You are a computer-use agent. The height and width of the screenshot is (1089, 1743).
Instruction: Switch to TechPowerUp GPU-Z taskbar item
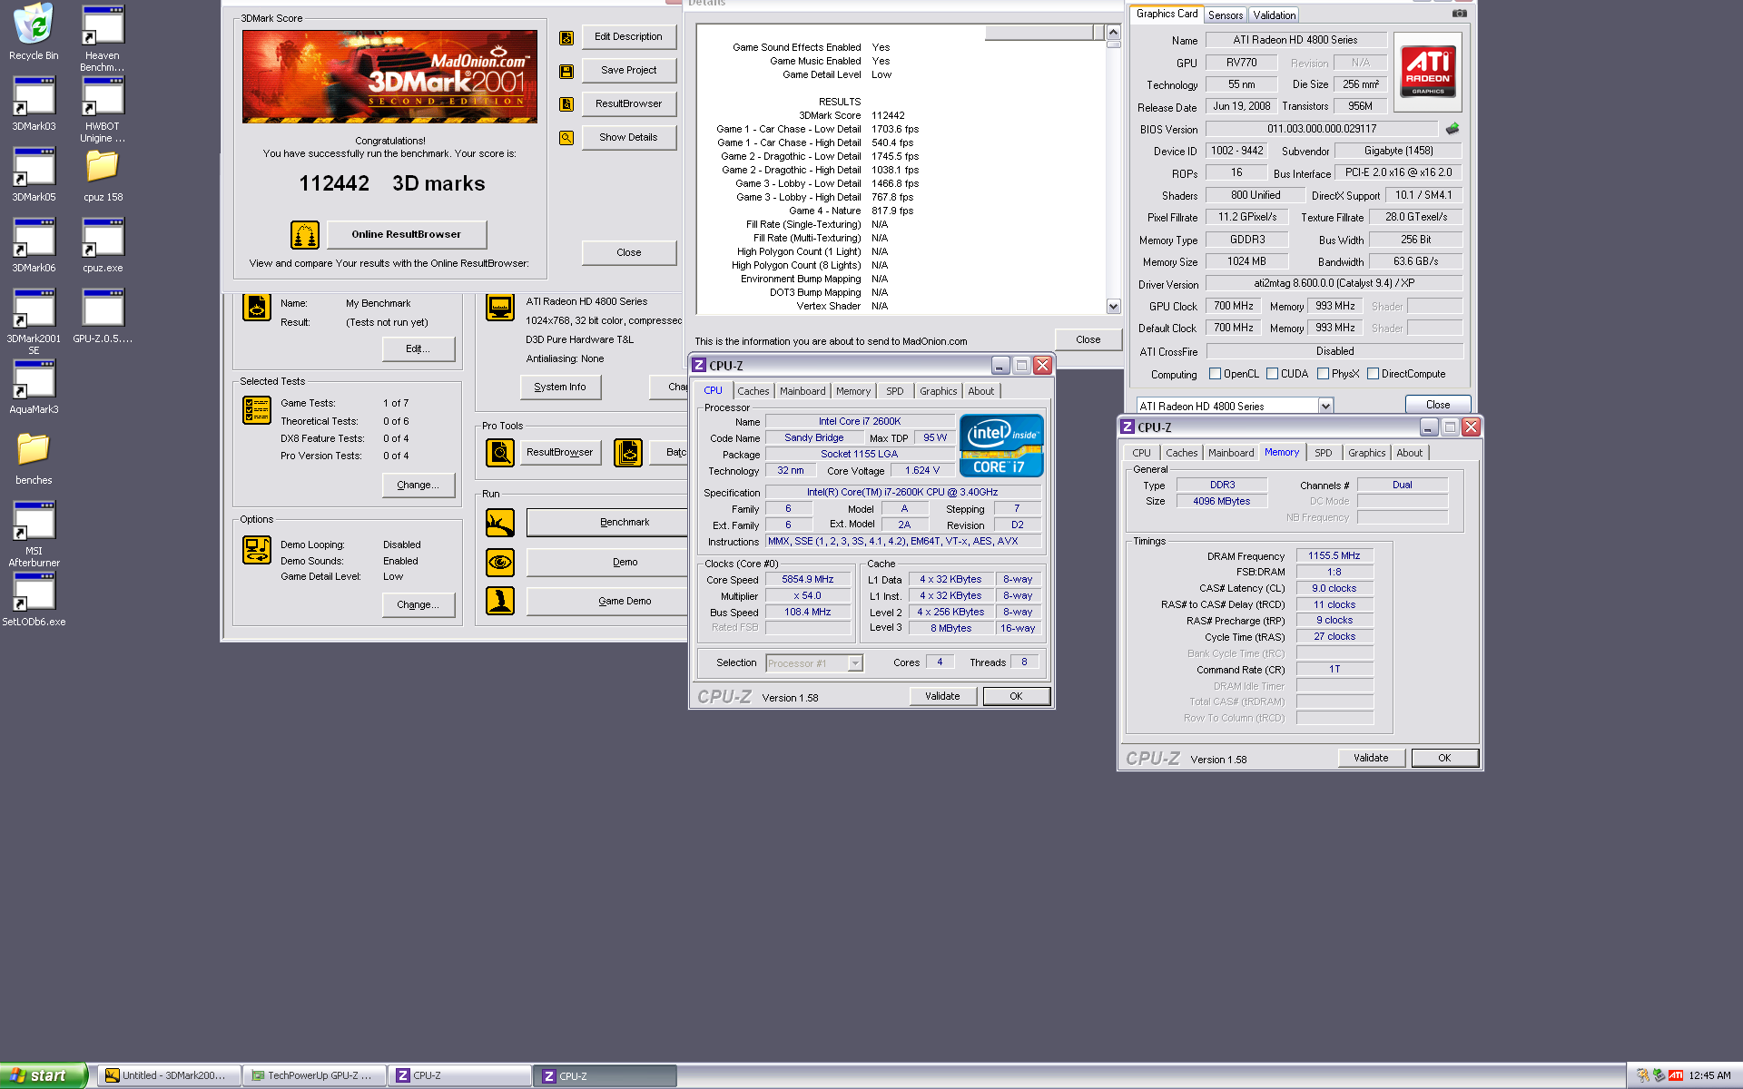[x=316, y=1076]
